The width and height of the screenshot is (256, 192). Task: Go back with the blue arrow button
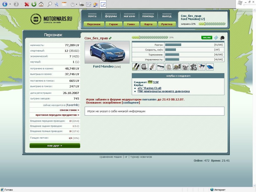(x=5, y=4)
